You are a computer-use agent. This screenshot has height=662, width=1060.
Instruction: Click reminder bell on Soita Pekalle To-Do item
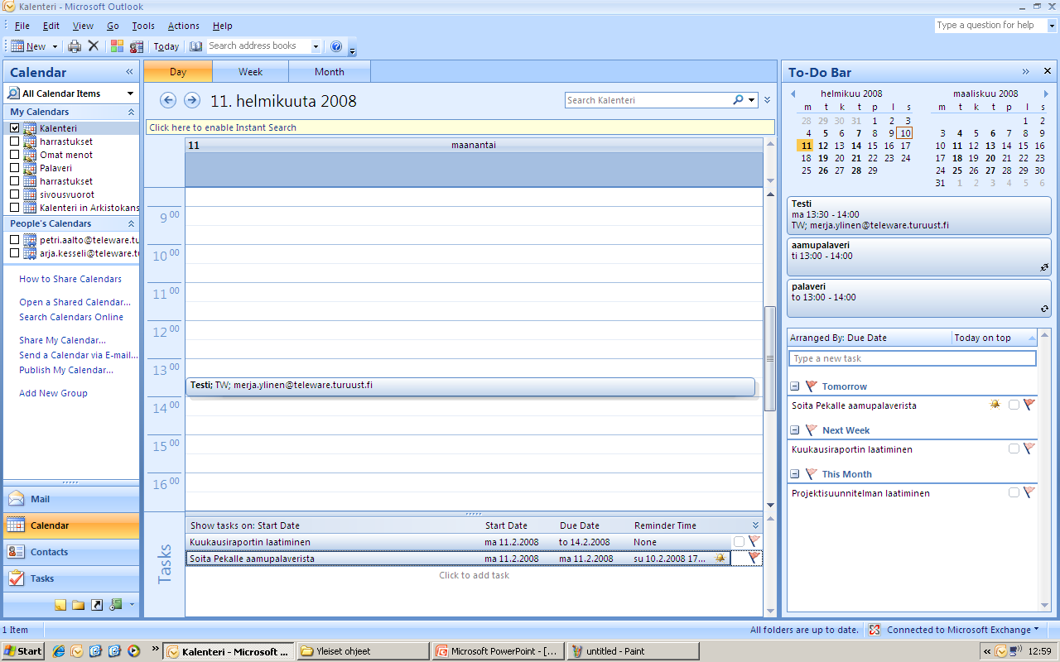click(x=995, y=405)
